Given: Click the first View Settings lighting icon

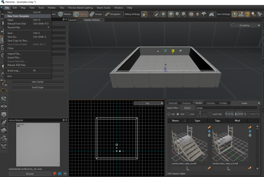Looking at the screenshot, I should pos(234,14).
